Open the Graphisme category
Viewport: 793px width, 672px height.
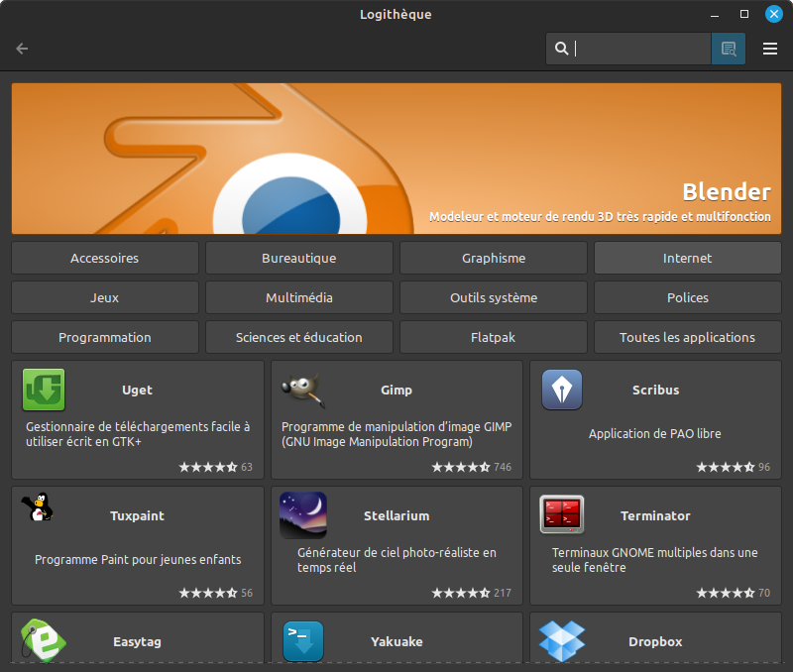click(494, 258)
